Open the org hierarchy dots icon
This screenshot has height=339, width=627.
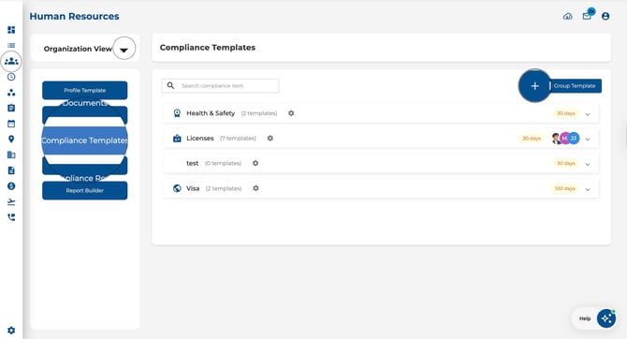(x=11, y=93)
